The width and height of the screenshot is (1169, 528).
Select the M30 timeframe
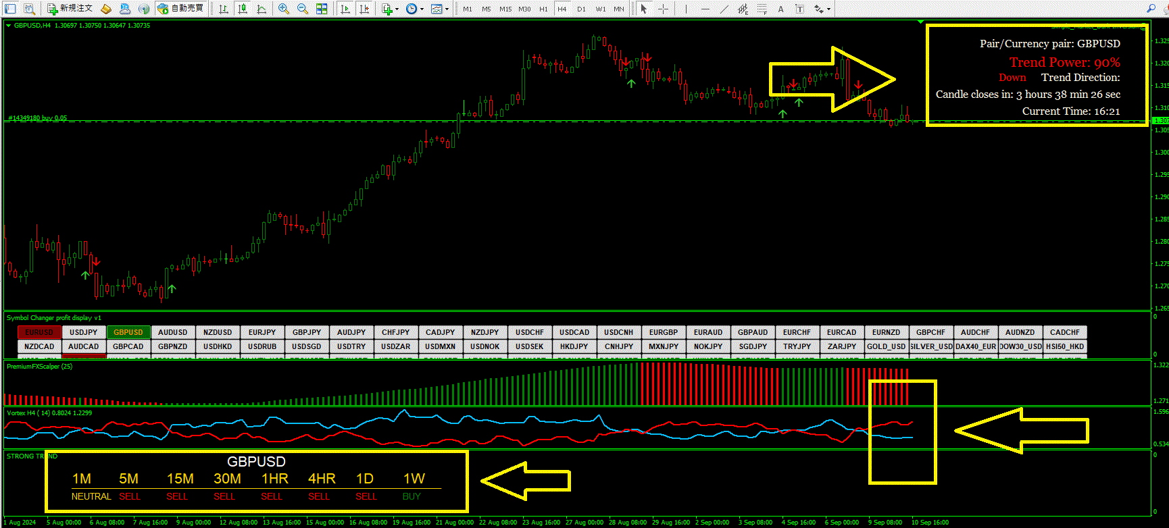pyautogui.click(x=524, y=9)
